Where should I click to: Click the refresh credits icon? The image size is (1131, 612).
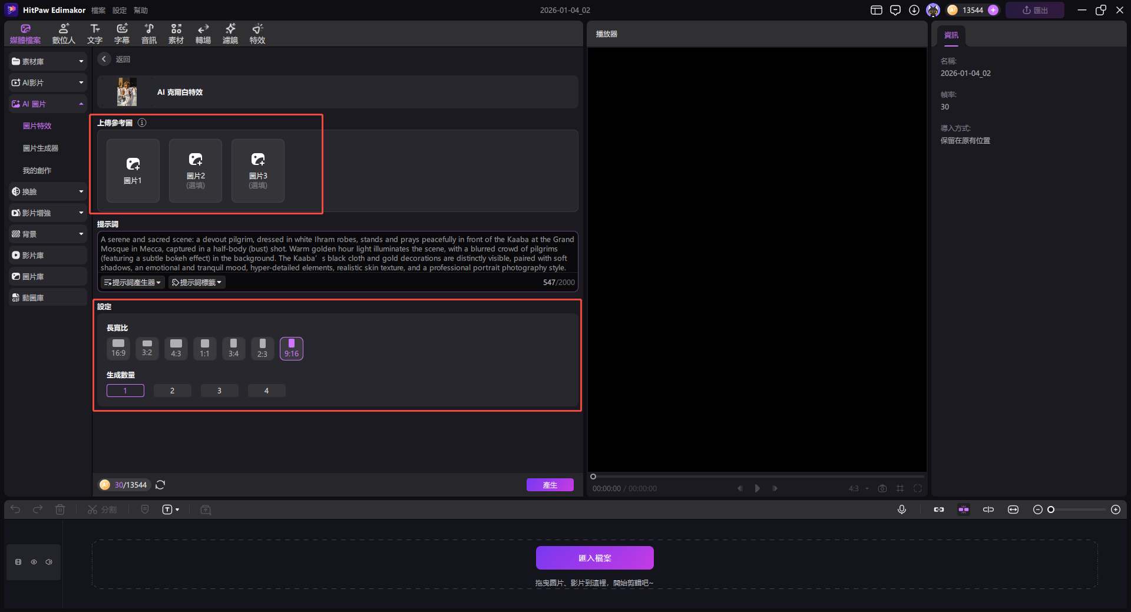click(160, 485)
